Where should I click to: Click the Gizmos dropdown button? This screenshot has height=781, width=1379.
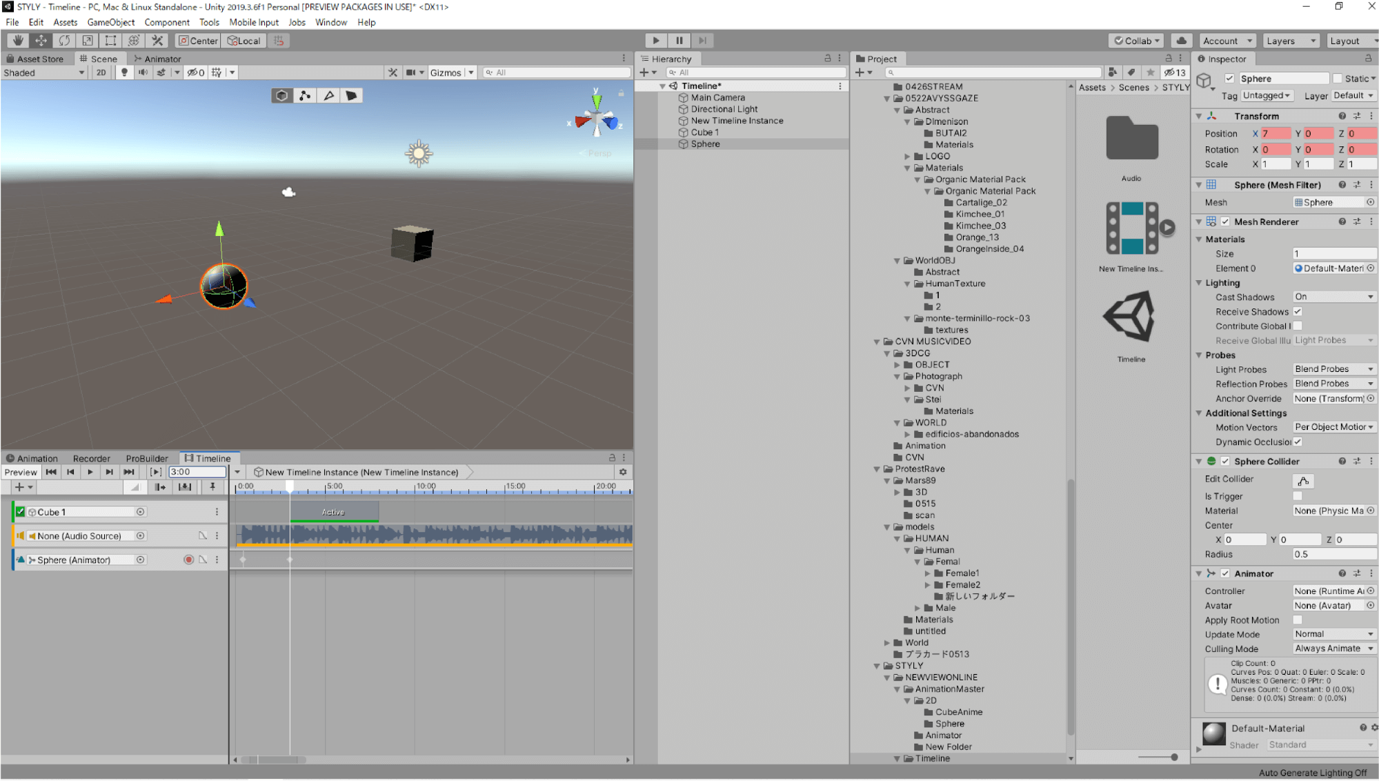coord(470,73)
